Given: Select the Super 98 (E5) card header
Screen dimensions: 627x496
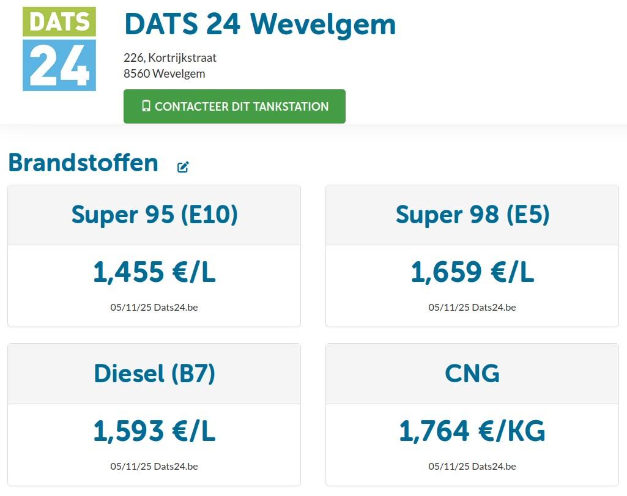Looking at the screenshot, I should [472, 215].
